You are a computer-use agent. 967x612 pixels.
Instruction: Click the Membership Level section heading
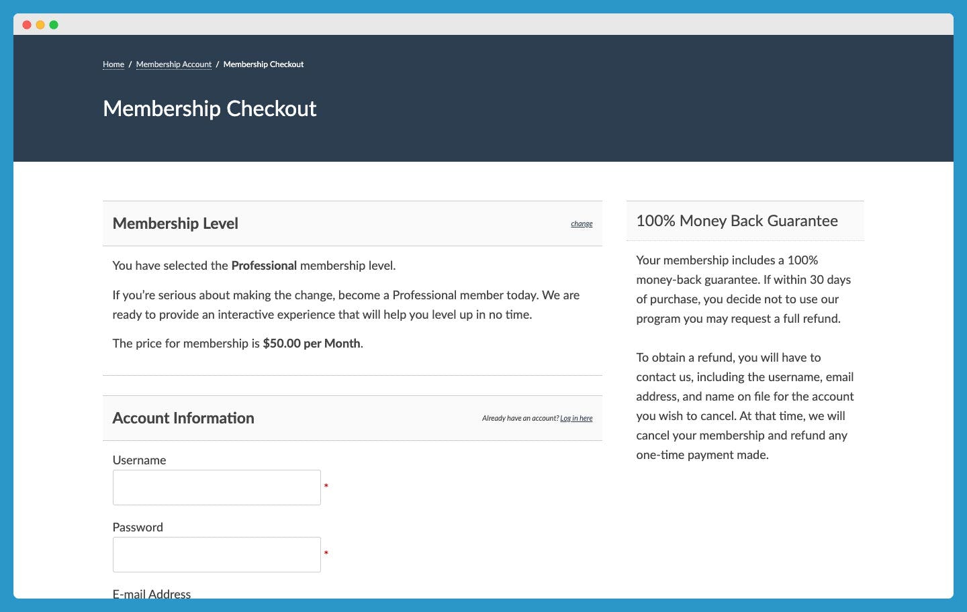pos(175,223)
